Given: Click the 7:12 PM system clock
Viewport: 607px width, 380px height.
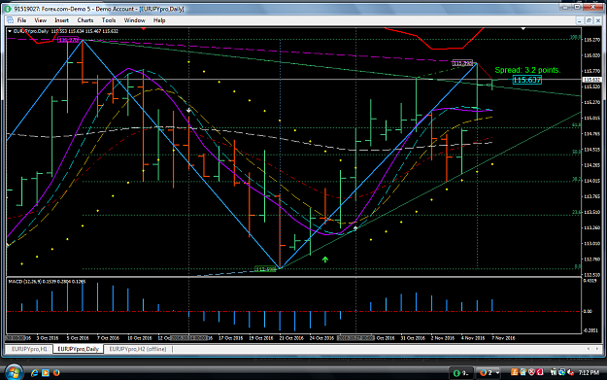Looking at the screenshot, I should coord(589,372).
